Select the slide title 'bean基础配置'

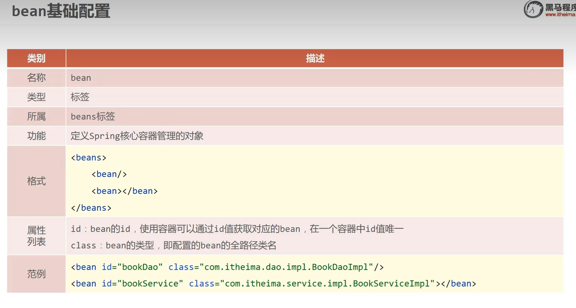pyautogui.click(x=61, y=11)
